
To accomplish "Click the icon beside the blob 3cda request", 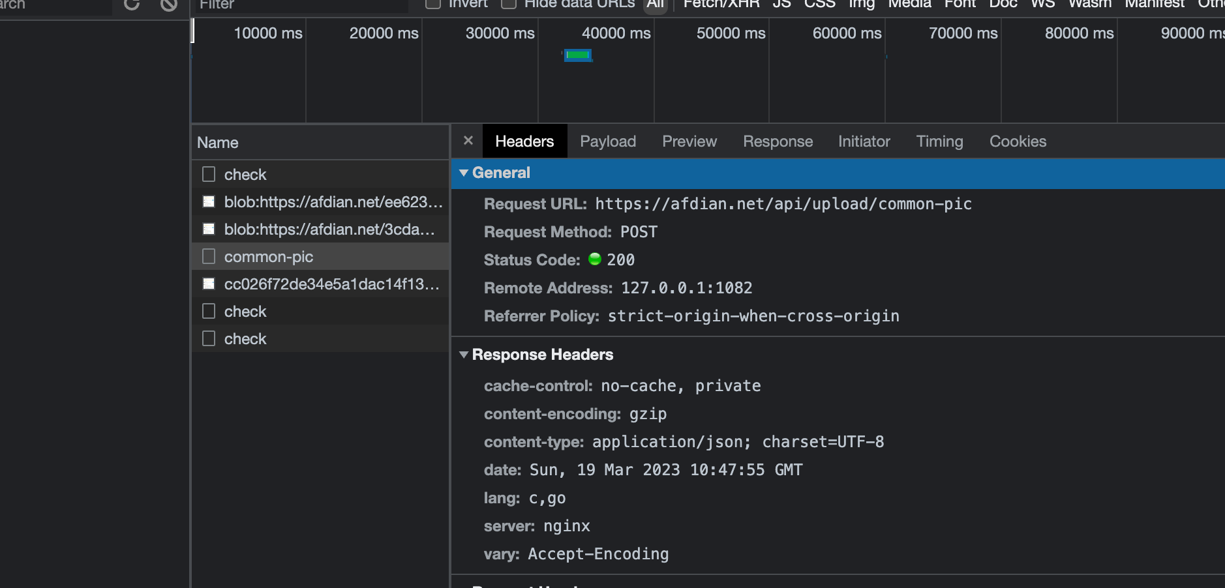I will [209, 229].
